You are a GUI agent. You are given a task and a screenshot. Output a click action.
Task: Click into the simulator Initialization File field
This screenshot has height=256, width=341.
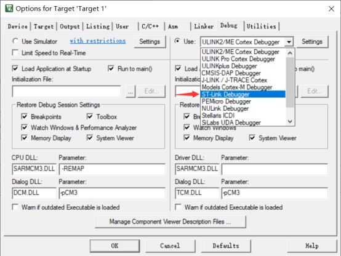pos(66,91)
